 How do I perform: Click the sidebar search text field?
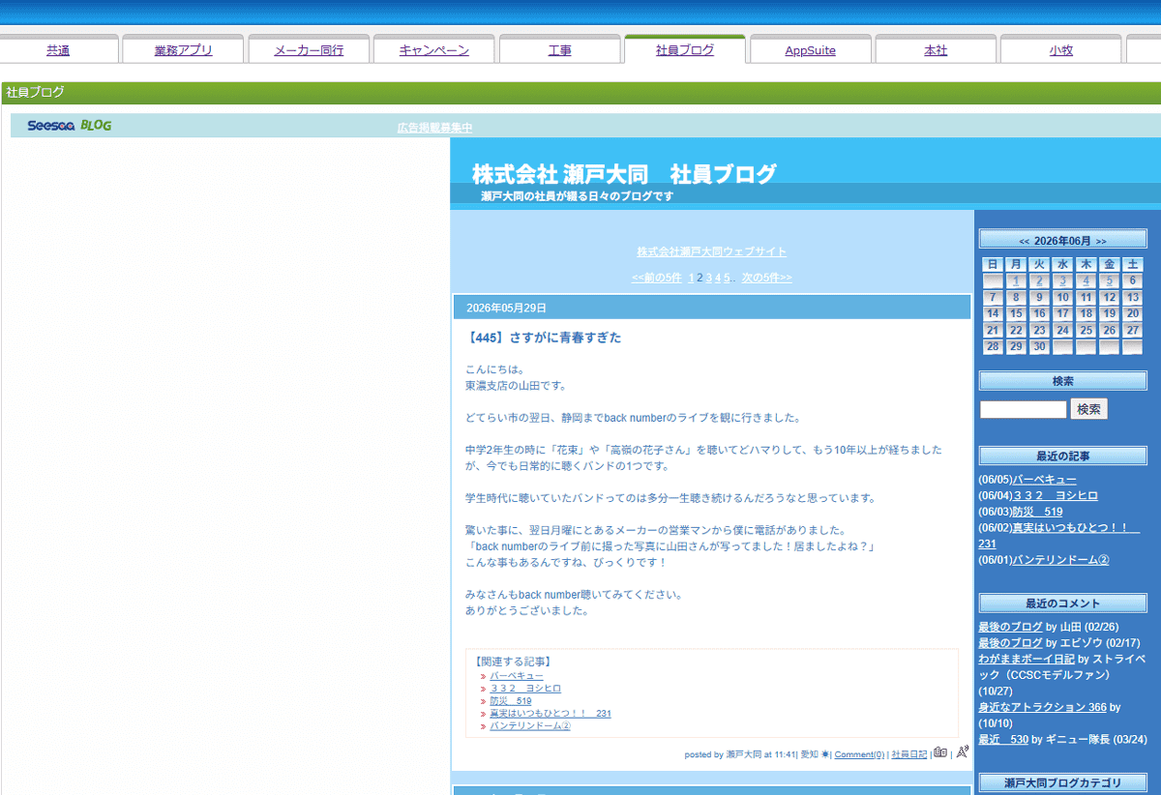1024,409
